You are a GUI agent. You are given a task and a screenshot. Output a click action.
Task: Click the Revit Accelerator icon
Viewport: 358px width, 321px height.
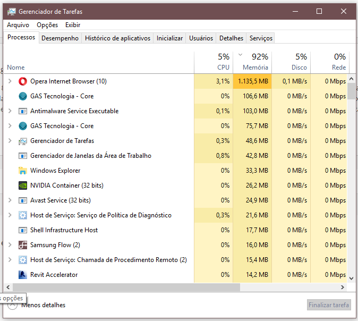pos(23,275)
